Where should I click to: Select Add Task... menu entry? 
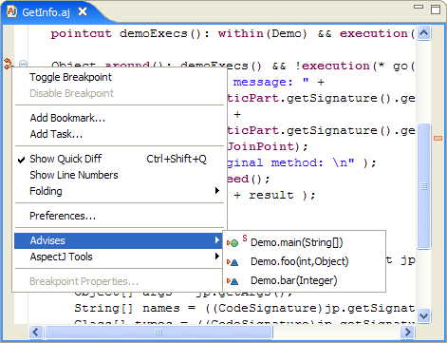119,134
